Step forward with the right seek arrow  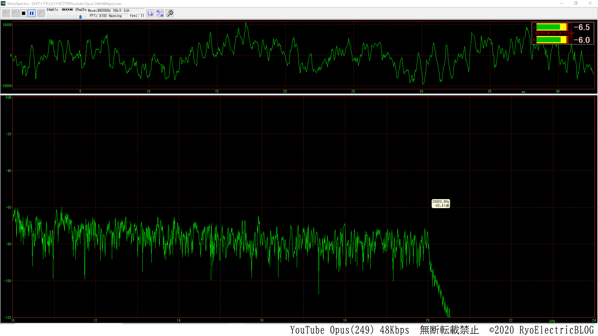(x=69, y=10)
